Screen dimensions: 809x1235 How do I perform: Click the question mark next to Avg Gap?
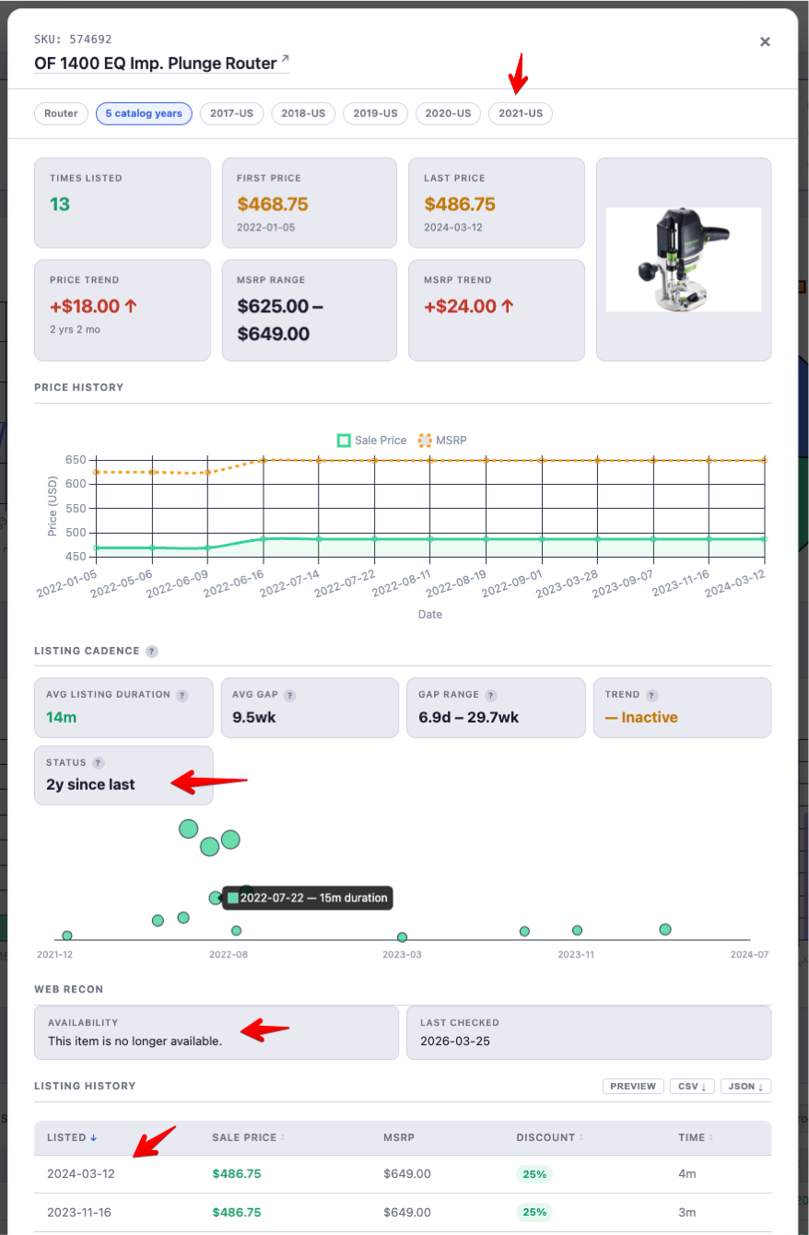pos(289,694)
